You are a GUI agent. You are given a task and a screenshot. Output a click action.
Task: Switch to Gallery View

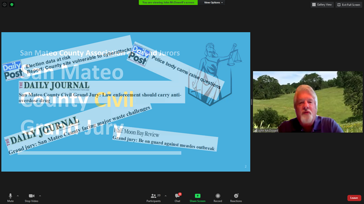322,5
